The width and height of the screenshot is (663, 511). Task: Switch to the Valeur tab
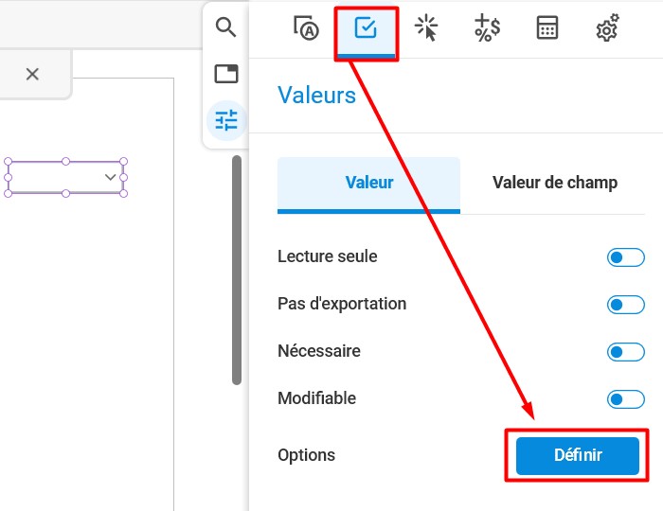click(368, 185)
